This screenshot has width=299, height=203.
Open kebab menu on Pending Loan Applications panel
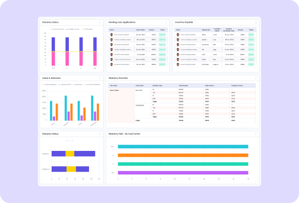point(167,22)
